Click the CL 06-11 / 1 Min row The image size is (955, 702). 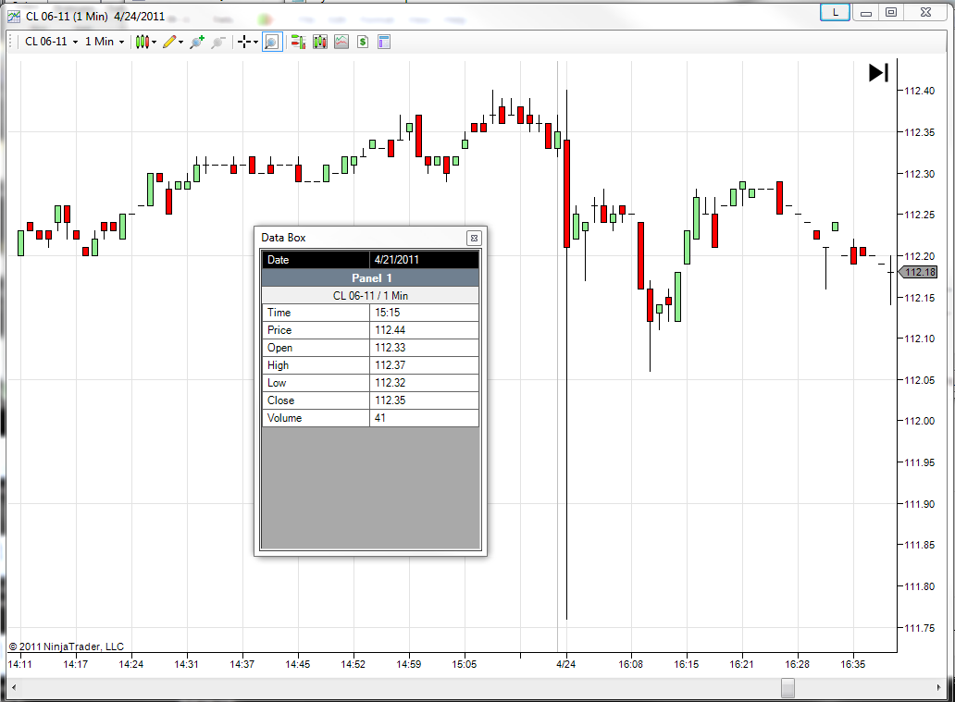point(370,296)
